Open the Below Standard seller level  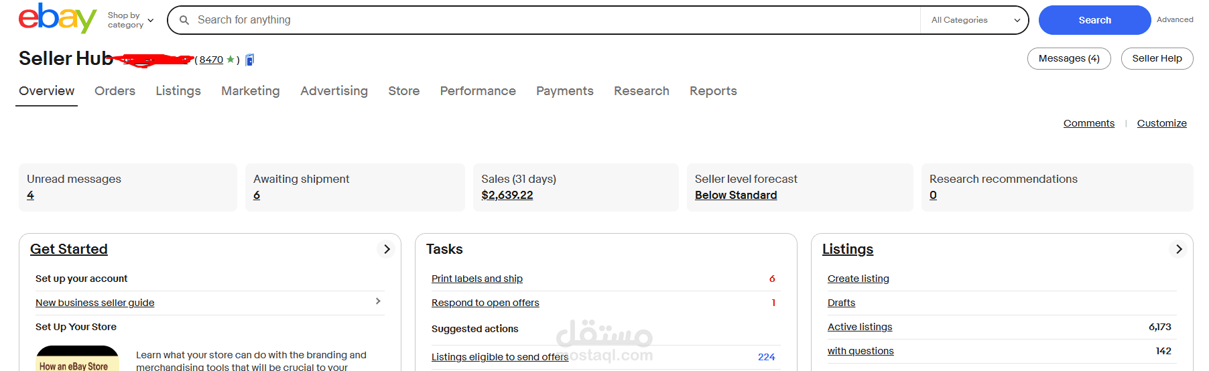736,195
